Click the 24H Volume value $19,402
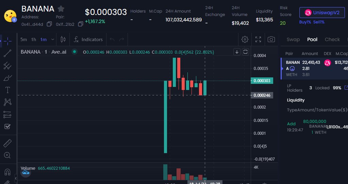 click(x=240, y=23)
